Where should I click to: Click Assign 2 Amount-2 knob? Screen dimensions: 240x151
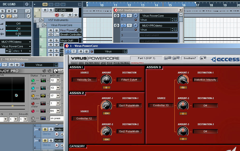106,131
